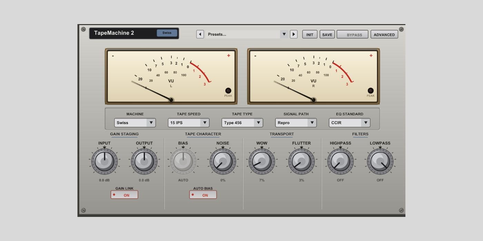Click the right channel VU meter display
Screen dimensions: 483x241
pos(314,76)
